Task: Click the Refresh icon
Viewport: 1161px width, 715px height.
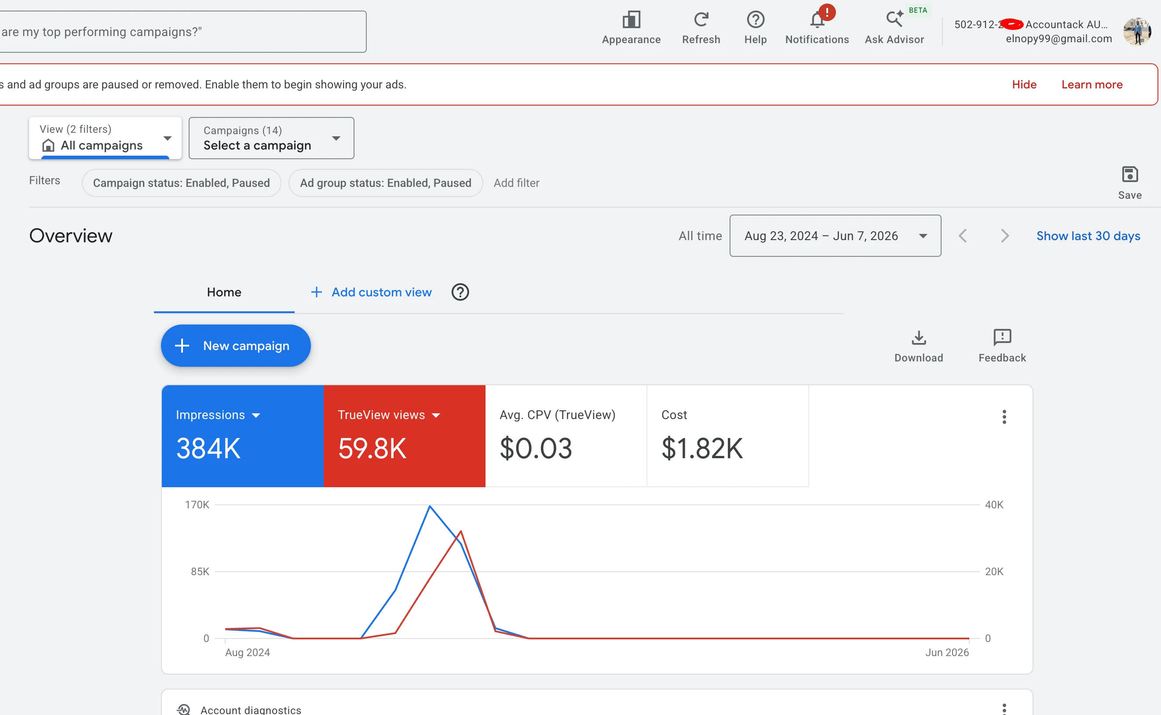Action: 701,20
